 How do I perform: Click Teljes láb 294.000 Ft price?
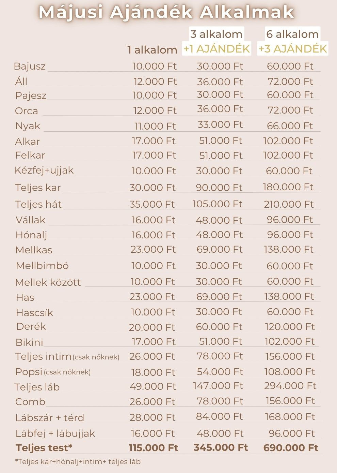(290, 386)
